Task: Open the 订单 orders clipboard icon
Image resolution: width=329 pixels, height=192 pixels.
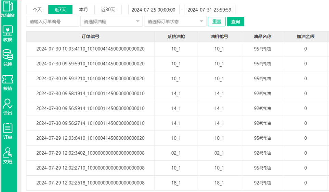Action: 8,131
